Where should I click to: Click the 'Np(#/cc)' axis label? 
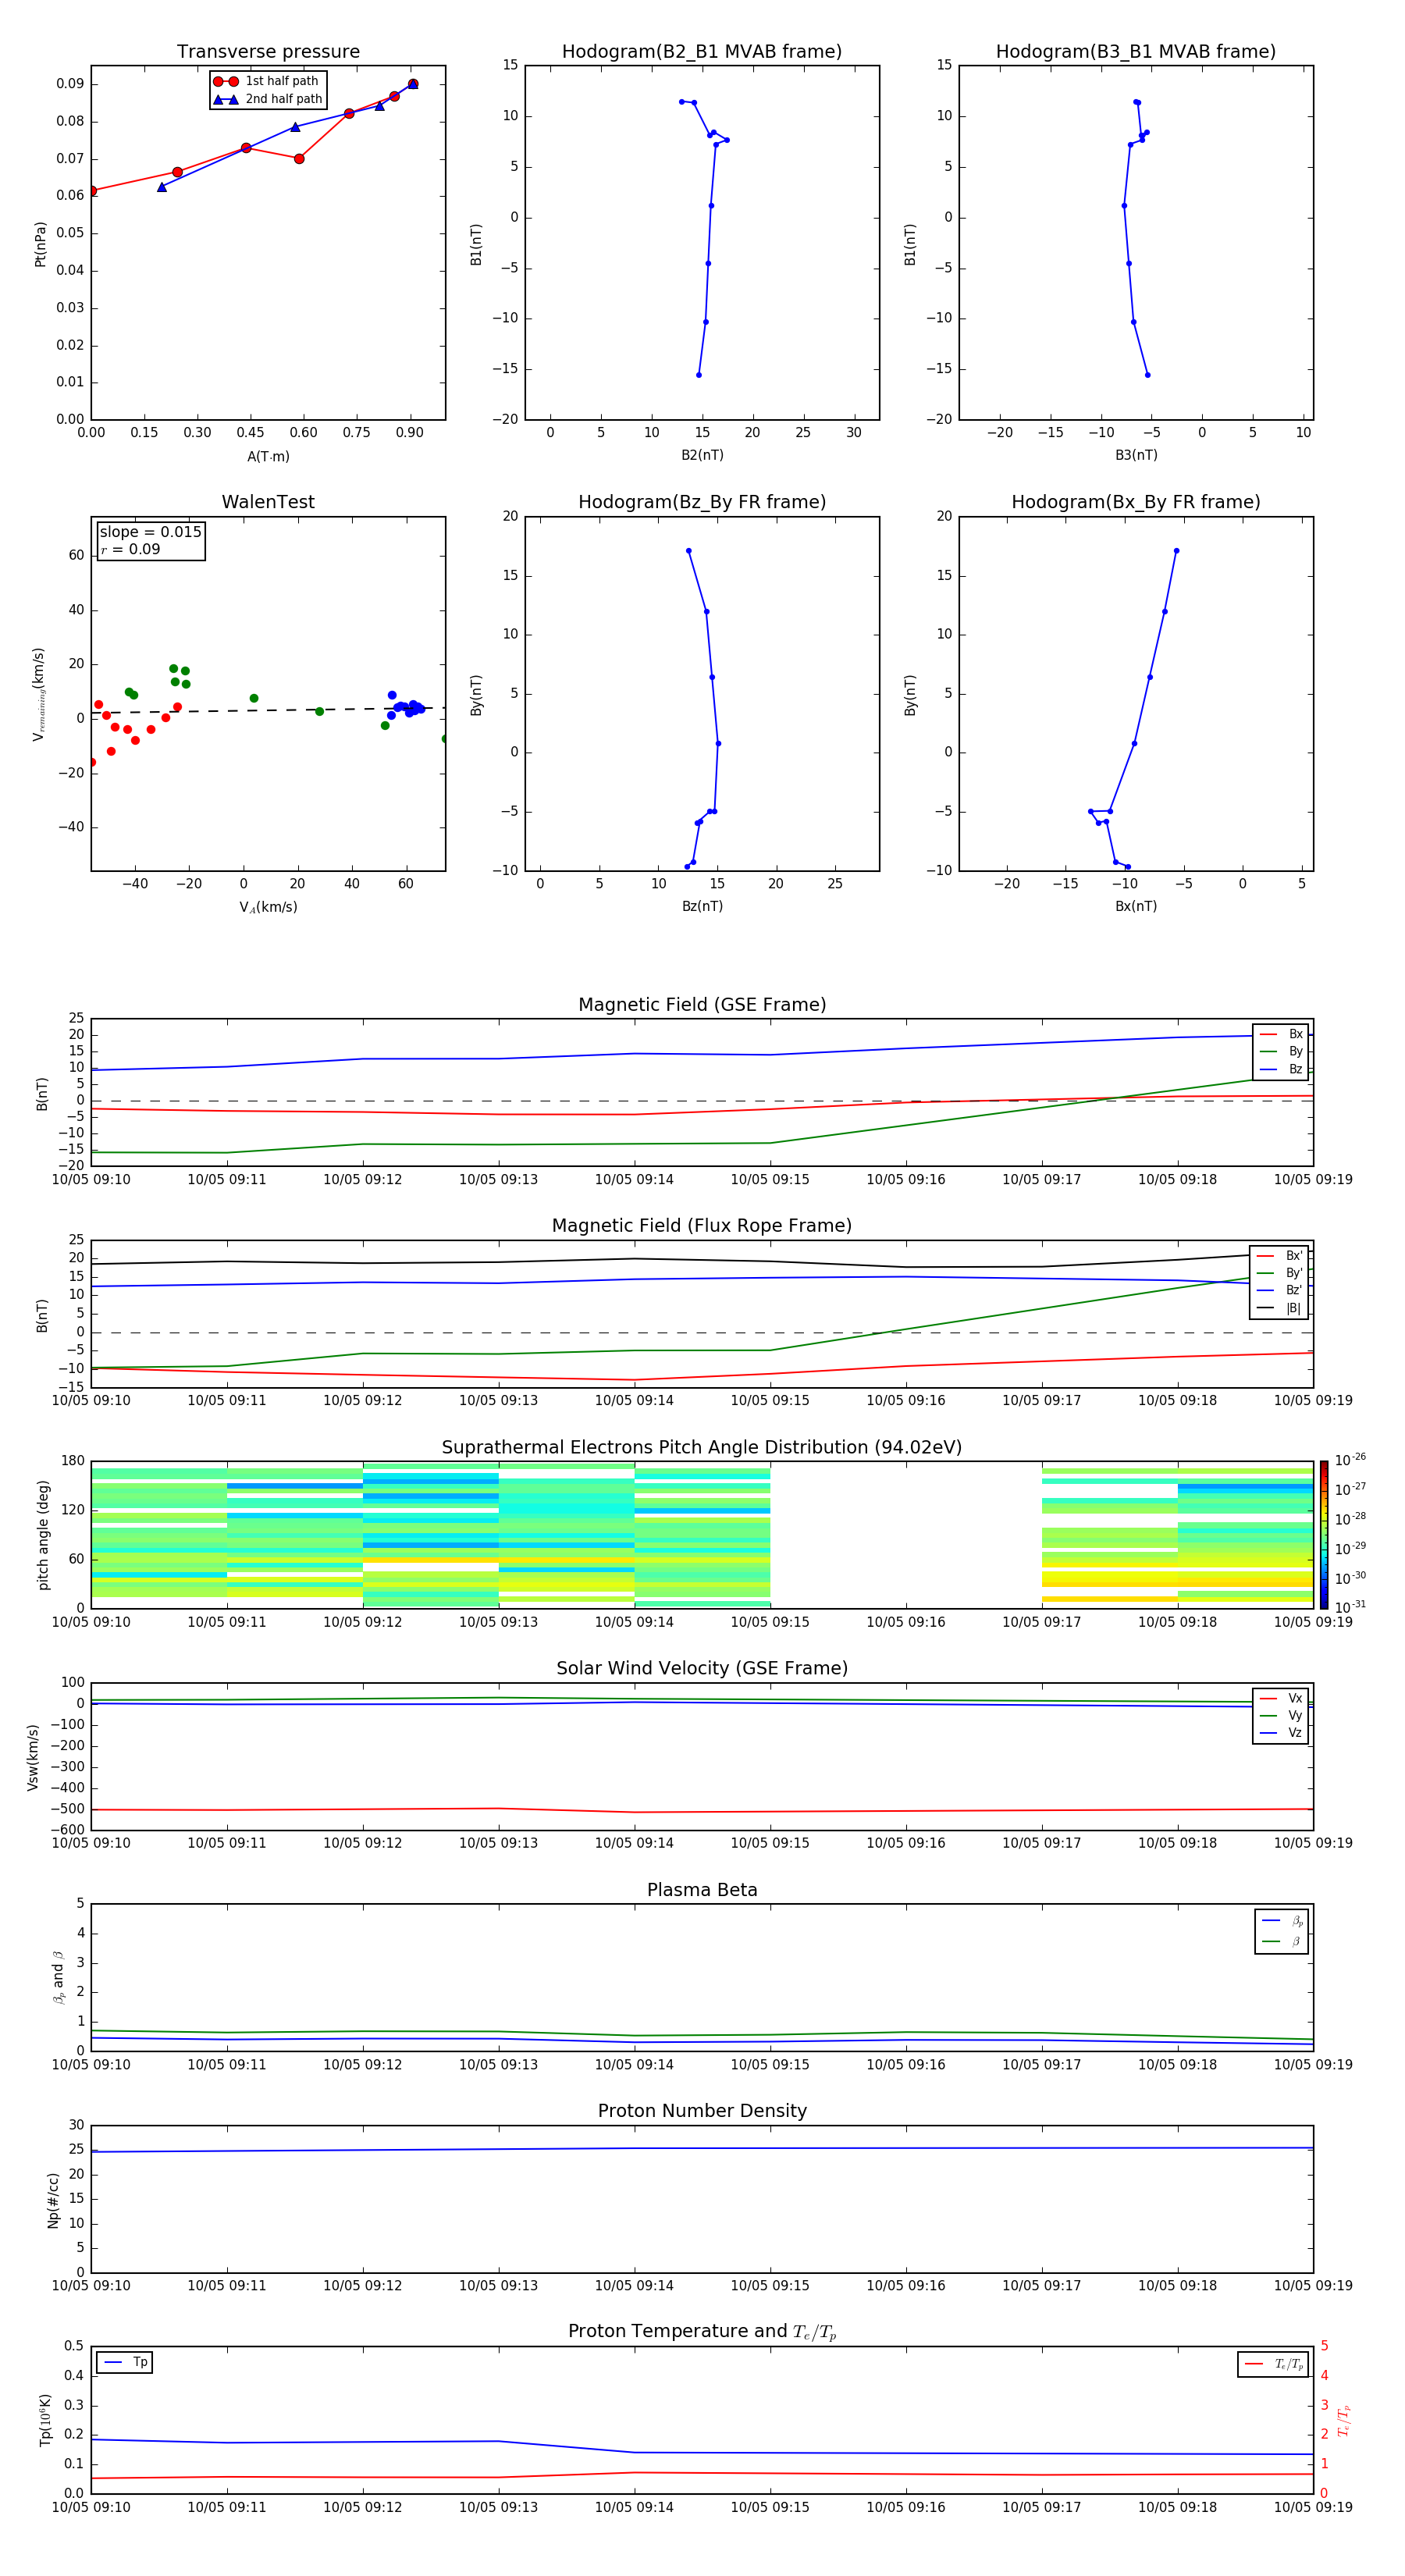pos(53,2199)
